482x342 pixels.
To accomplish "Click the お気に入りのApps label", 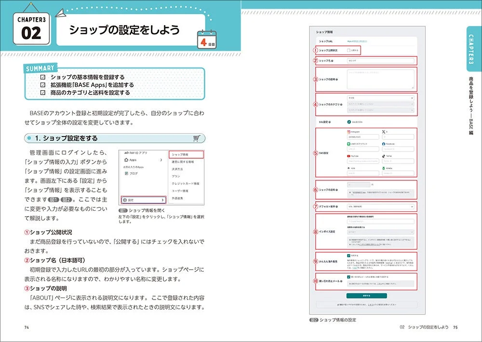I will click(x=134, y=167).
